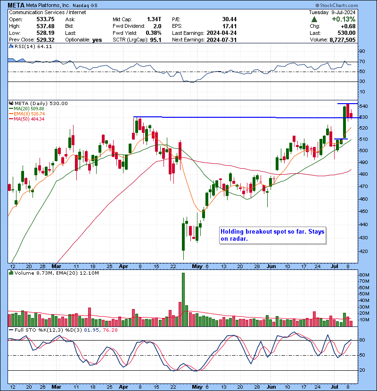
Task: Click the red MA(50) legend line marker
Action: tap(11, 119)
